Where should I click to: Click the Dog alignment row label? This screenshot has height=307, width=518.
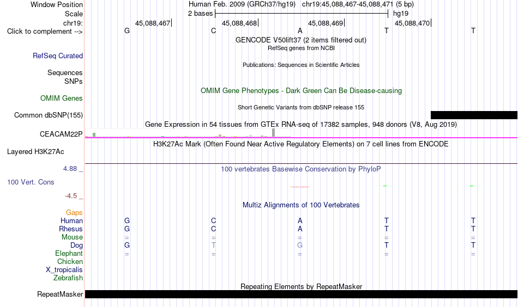coord(76,245)
